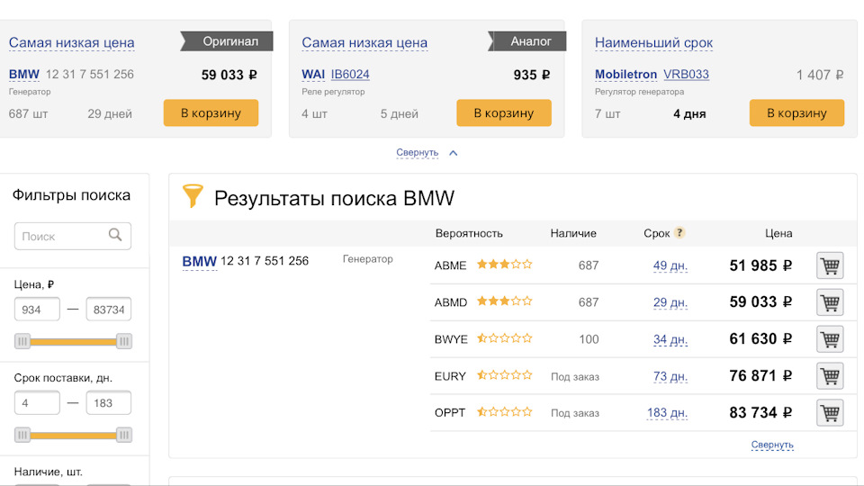Click the EURY supplier code
The height and width of the screenshot is (486, 864).
[450, 376]
